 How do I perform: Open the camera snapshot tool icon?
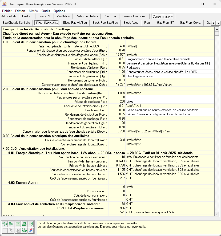click(x=24, y=231)
